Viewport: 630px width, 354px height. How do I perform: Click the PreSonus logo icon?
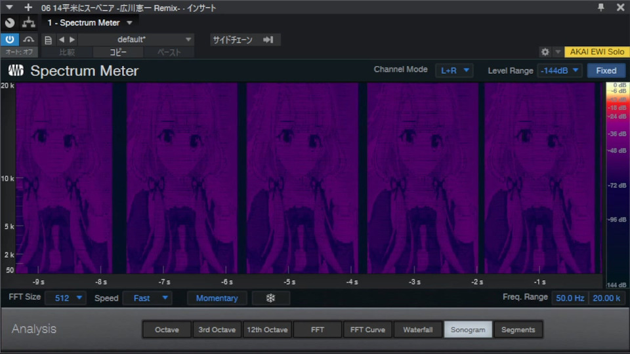pos(16,71)
